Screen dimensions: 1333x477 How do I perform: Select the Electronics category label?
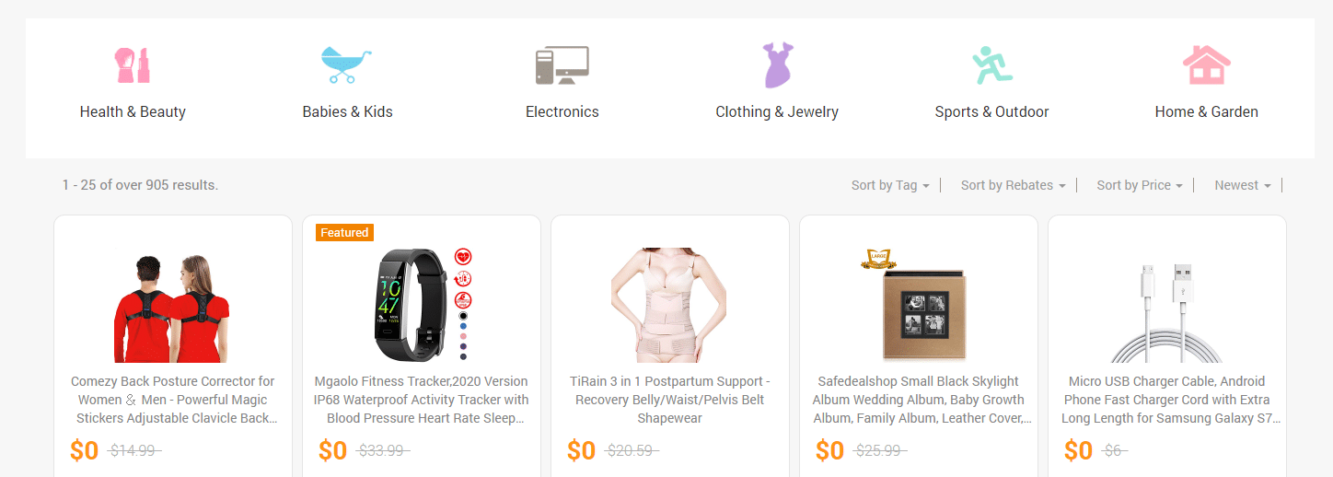pyautogui.click(x=562, y=112)
